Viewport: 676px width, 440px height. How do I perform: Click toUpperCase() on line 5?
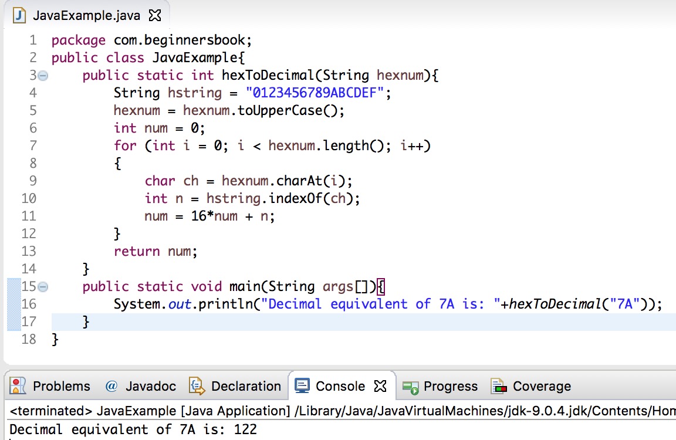tap(287, 111)
